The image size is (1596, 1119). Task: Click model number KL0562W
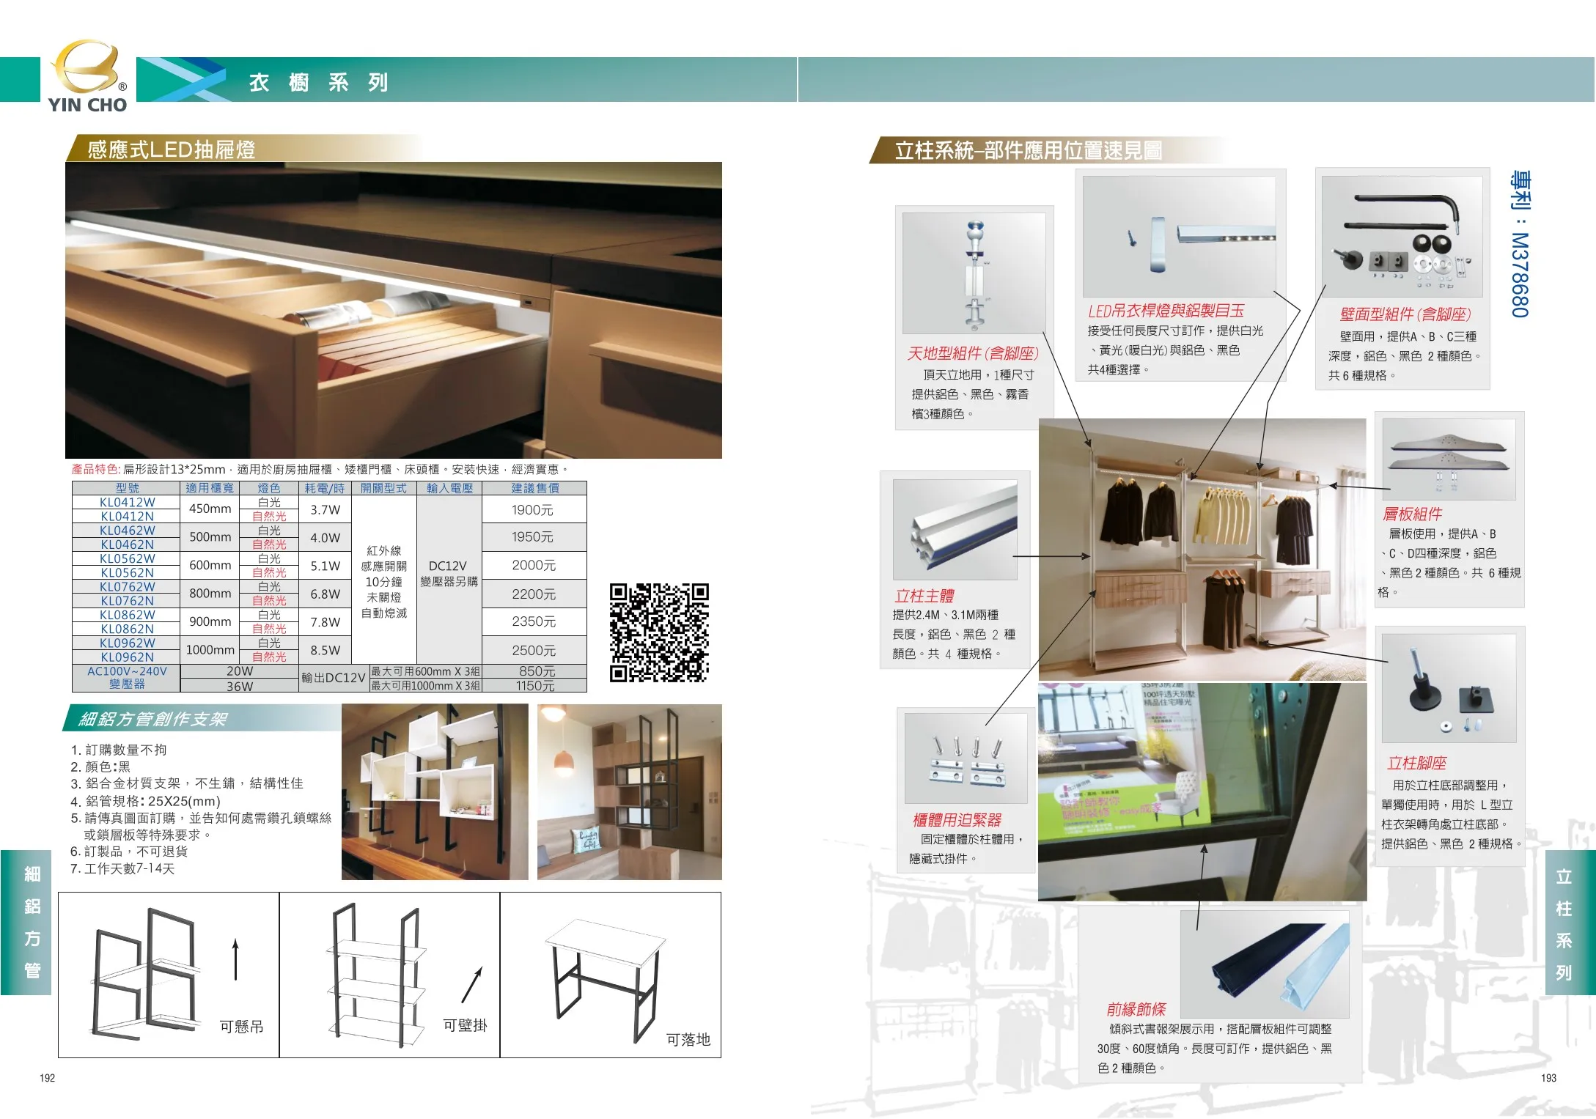tap(127, 558)
